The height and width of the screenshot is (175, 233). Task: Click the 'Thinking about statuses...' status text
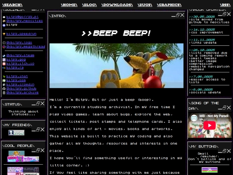click(x=23, y=113)
